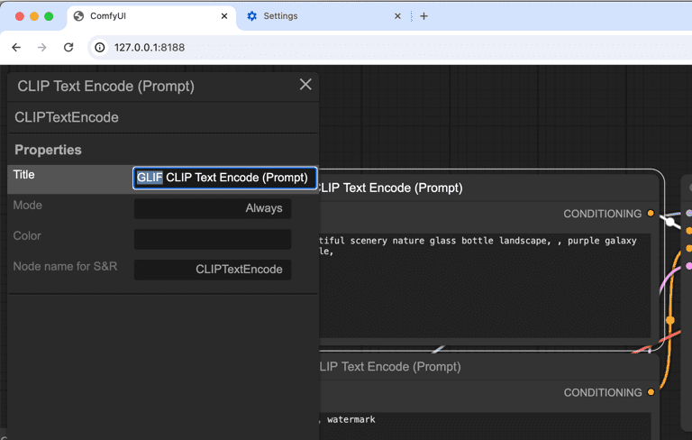Click the panel header CLIP Text Encode (Prompt)
Screen dimensions: 692x440
point(106,87)
